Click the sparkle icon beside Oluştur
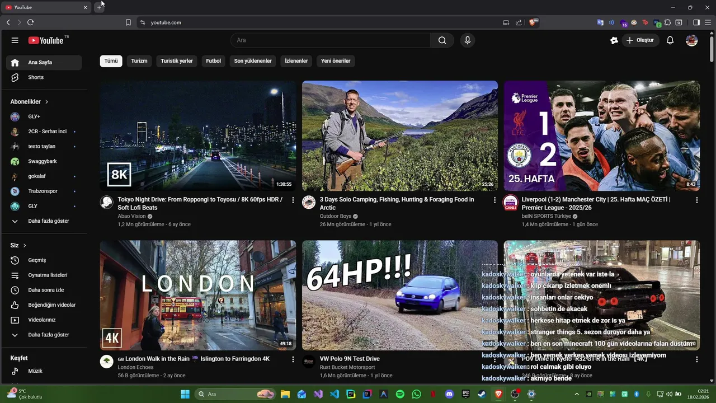The height and width of the screenshot is (403, 716). click(x=614, y=40)
